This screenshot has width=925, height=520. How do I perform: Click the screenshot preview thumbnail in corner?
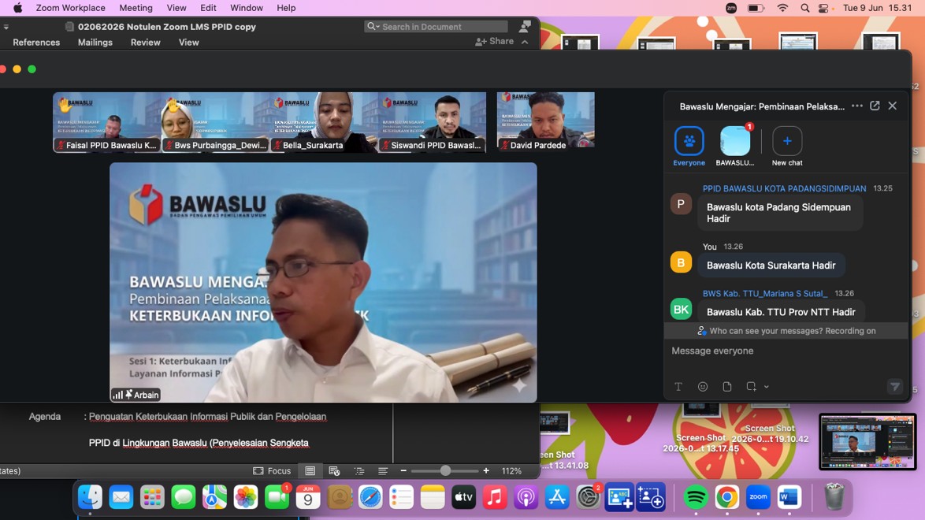coord(867,441)
